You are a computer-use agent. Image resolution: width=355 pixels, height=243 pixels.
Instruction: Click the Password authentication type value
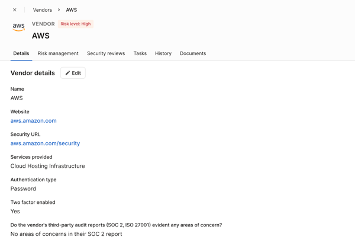pyautogui.click(x=23, y=188)
